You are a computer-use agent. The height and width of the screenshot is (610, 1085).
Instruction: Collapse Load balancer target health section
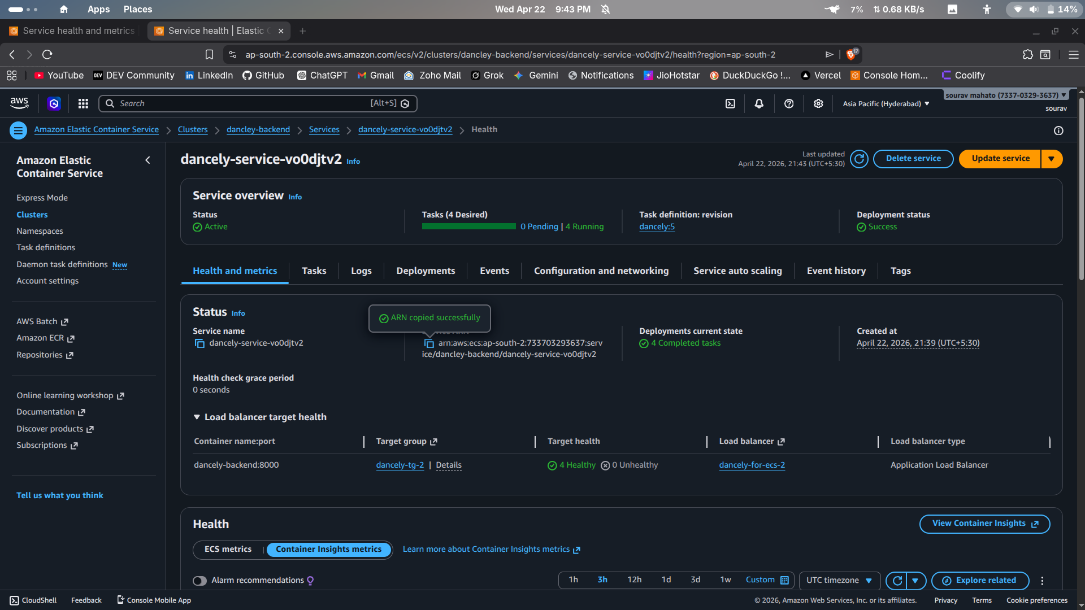click(197, 417)
